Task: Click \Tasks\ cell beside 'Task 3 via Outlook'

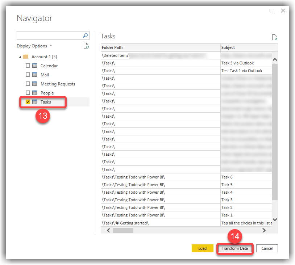Action: click(161, 63)
